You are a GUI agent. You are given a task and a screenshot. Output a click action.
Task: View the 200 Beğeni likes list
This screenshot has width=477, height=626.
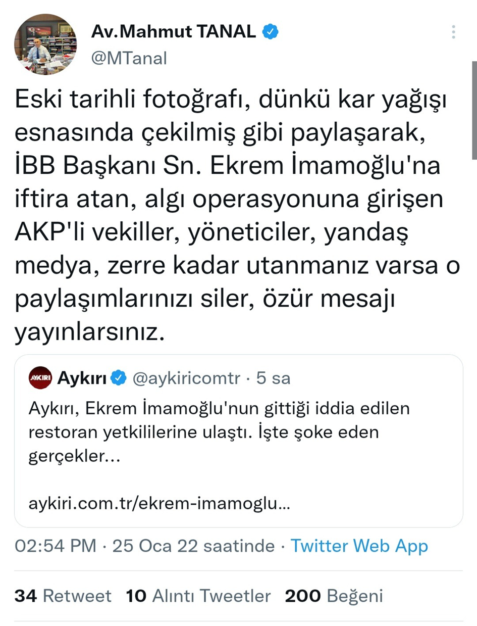point(334,596)
